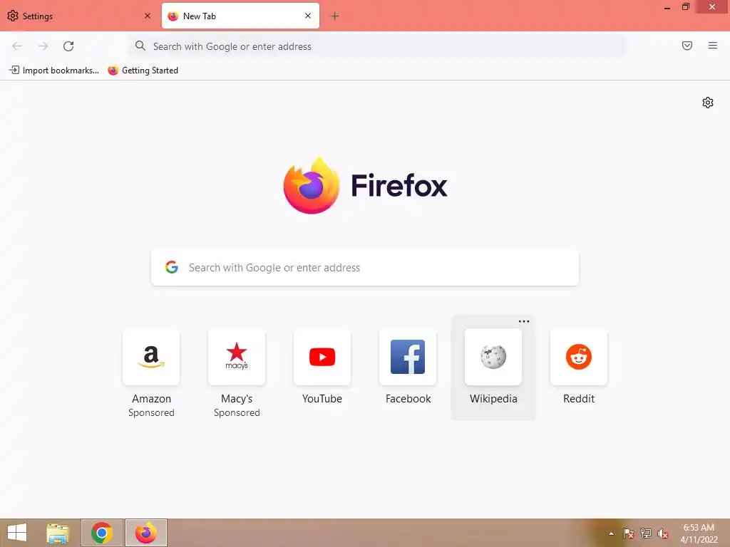This screenshot has height=547, width=730.
Task: Click the back navigation arrow
Action: pos(17,46)
